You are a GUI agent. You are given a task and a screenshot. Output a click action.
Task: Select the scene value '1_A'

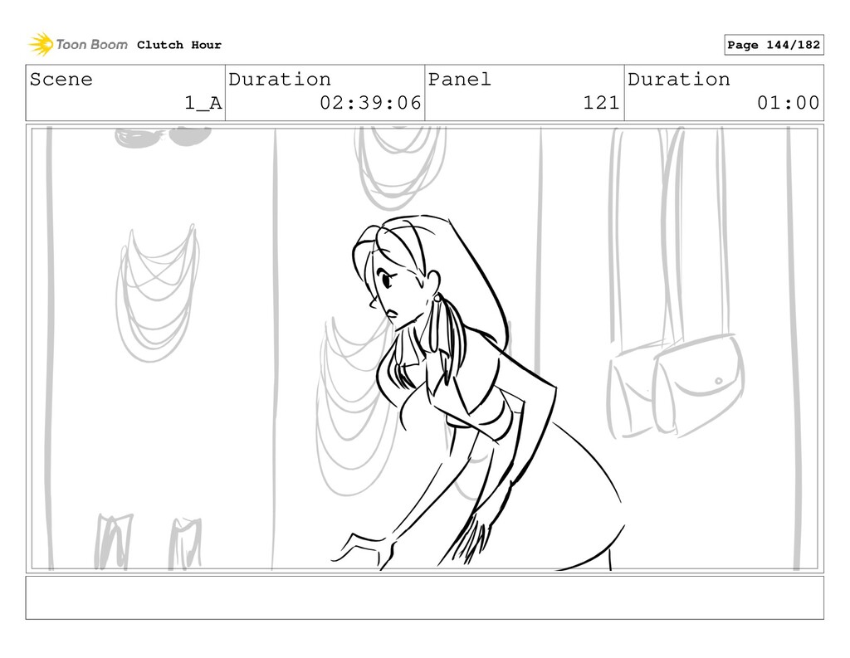coord(203,102)
